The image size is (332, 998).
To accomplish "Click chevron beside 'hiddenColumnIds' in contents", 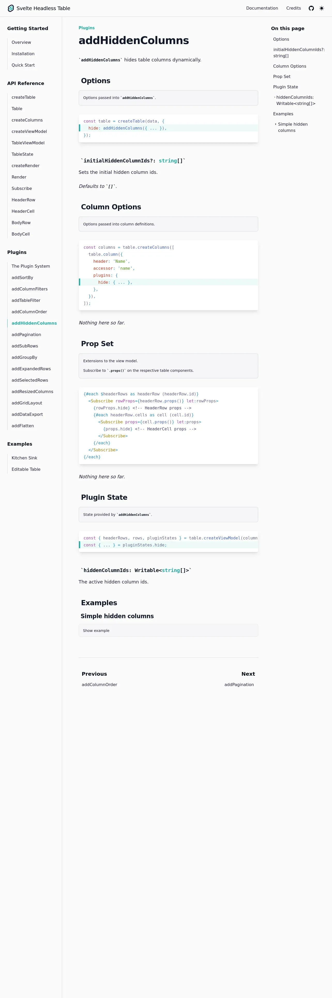I will tap(274, 97).
